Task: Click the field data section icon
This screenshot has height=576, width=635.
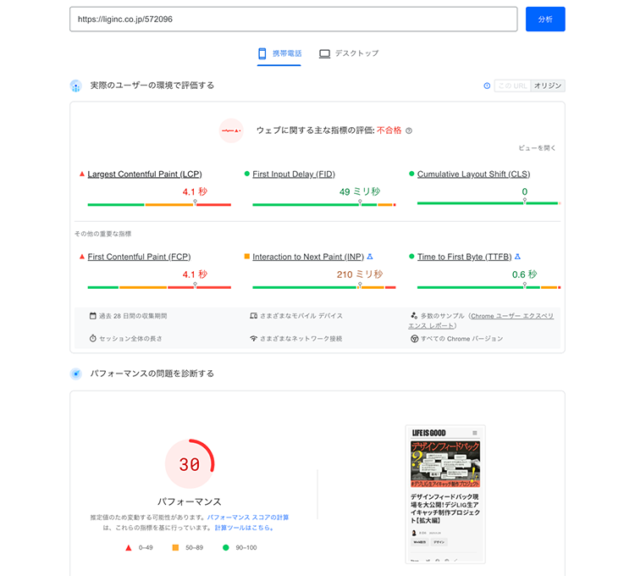Action: [75, 86]
